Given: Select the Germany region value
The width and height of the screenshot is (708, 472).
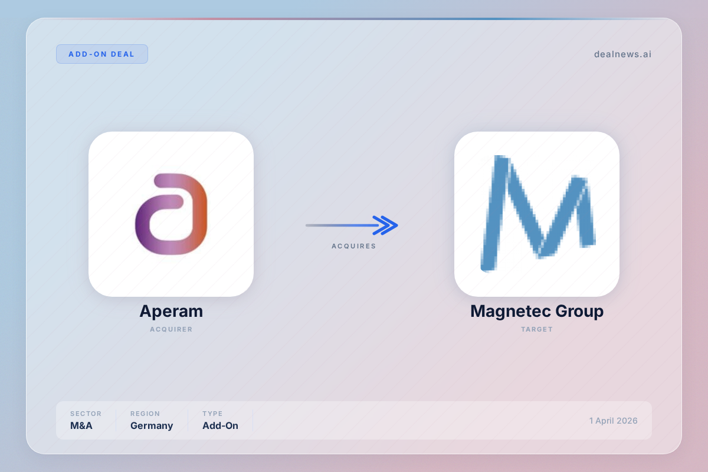Looking at the screenshot, I should (152, 425).
